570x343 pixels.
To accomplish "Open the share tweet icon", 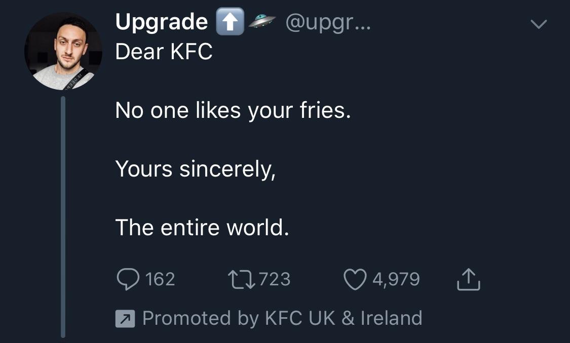I will (468, 278).
